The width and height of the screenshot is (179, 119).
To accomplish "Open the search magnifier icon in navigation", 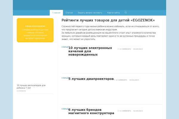I will coord(126,12).
